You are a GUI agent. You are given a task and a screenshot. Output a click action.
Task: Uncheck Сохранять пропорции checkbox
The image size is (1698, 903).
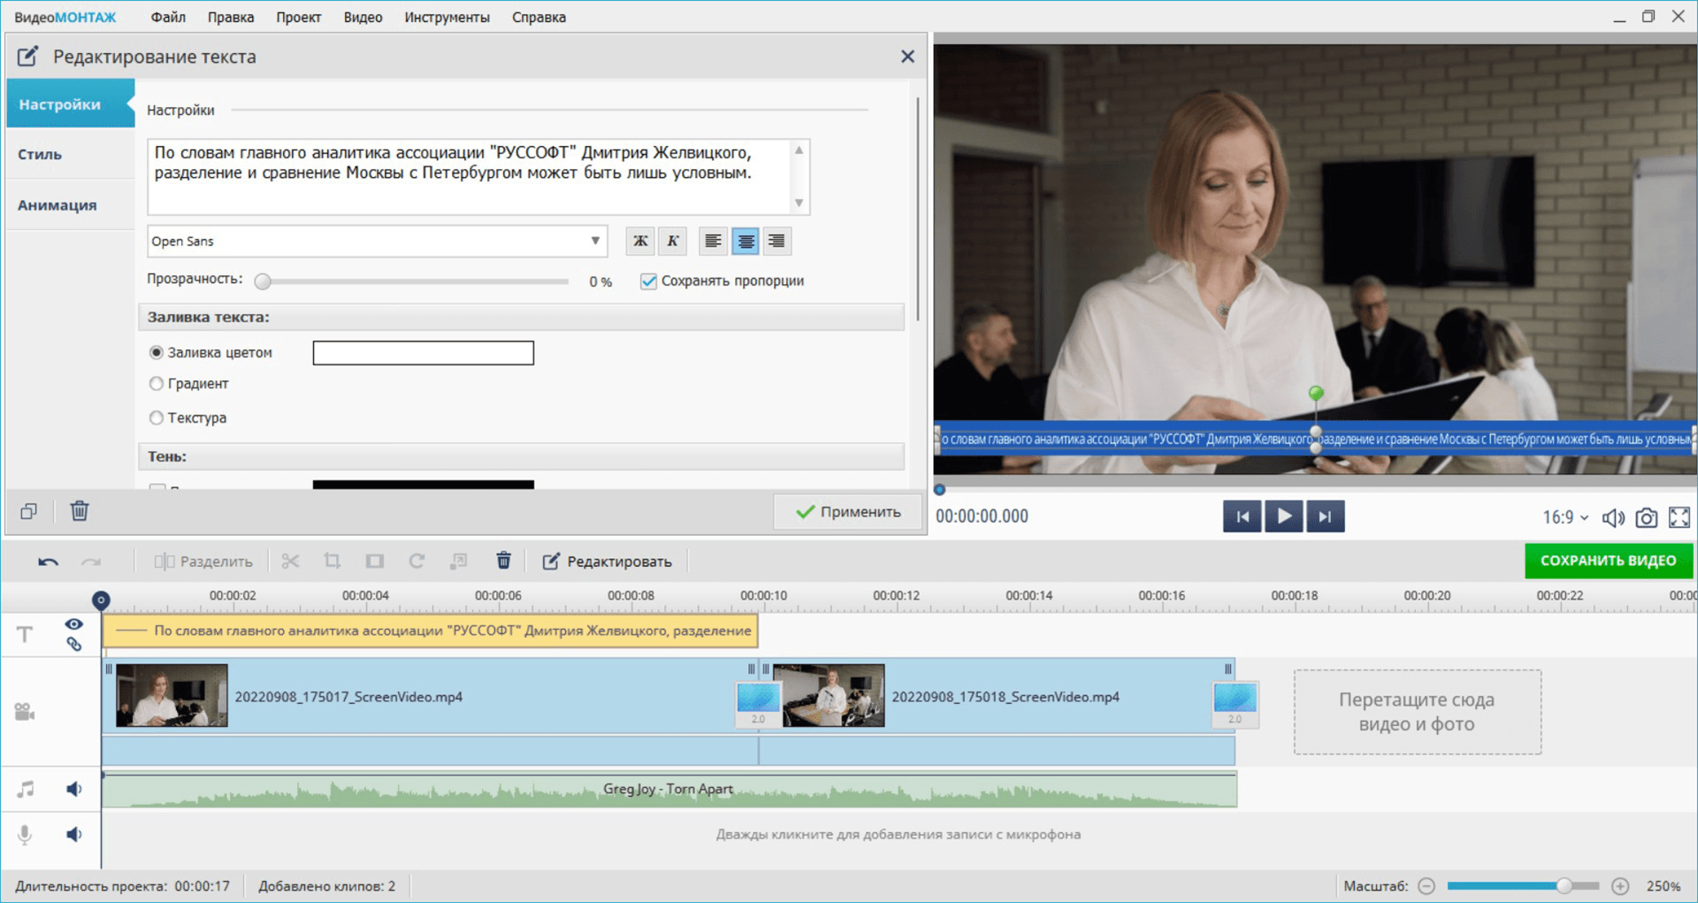click(x=648, y=281)
